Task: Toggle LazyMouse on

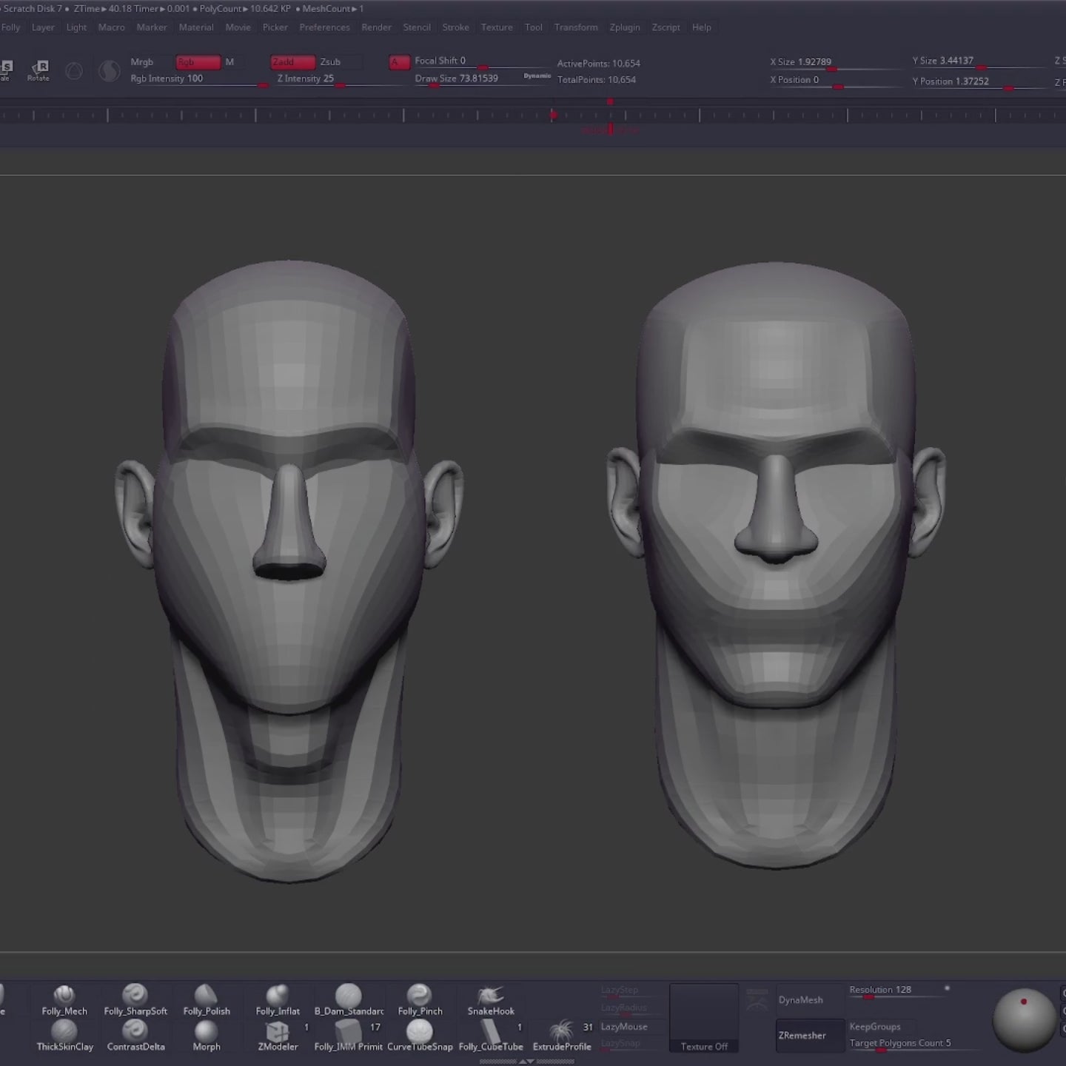Action: click(624, 1027)
